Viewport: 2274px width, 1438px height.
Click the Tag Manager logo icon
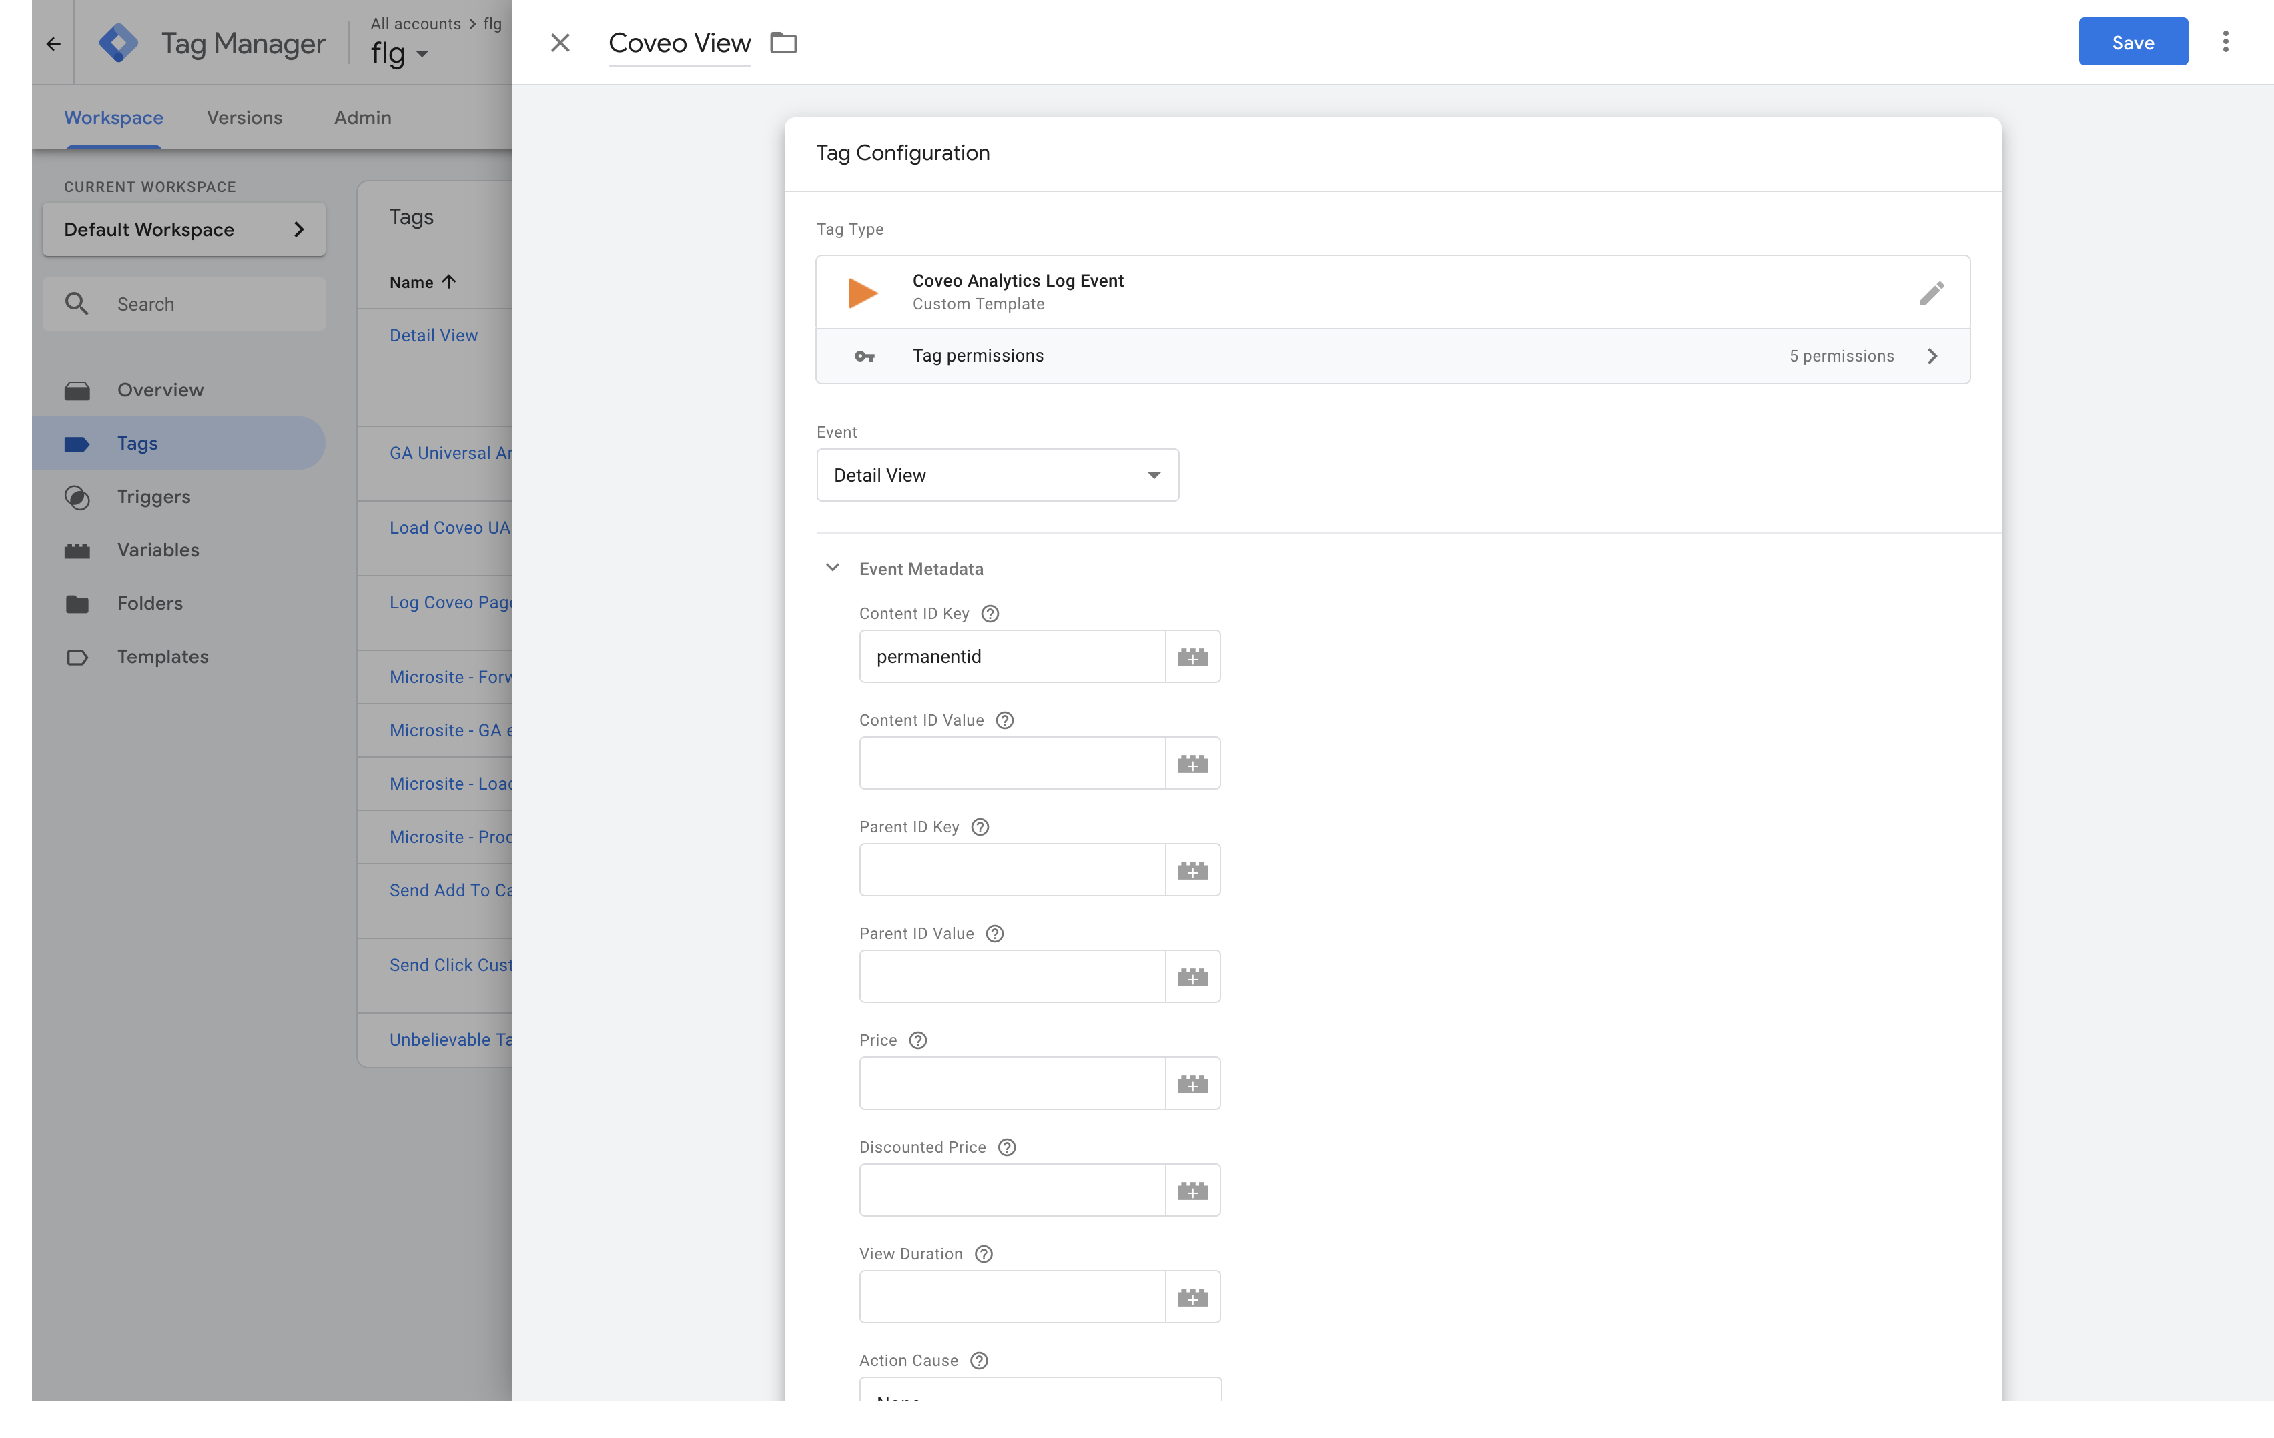coord(119,43)
